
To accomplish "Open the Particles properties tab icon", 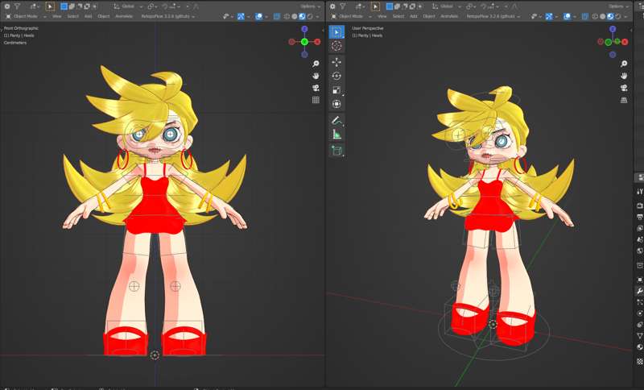I will pos(639,302).
